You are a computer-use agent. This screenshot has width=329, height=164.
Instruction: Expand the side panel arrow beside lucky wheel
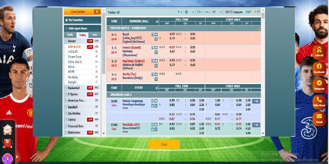(x=17, y=157)
